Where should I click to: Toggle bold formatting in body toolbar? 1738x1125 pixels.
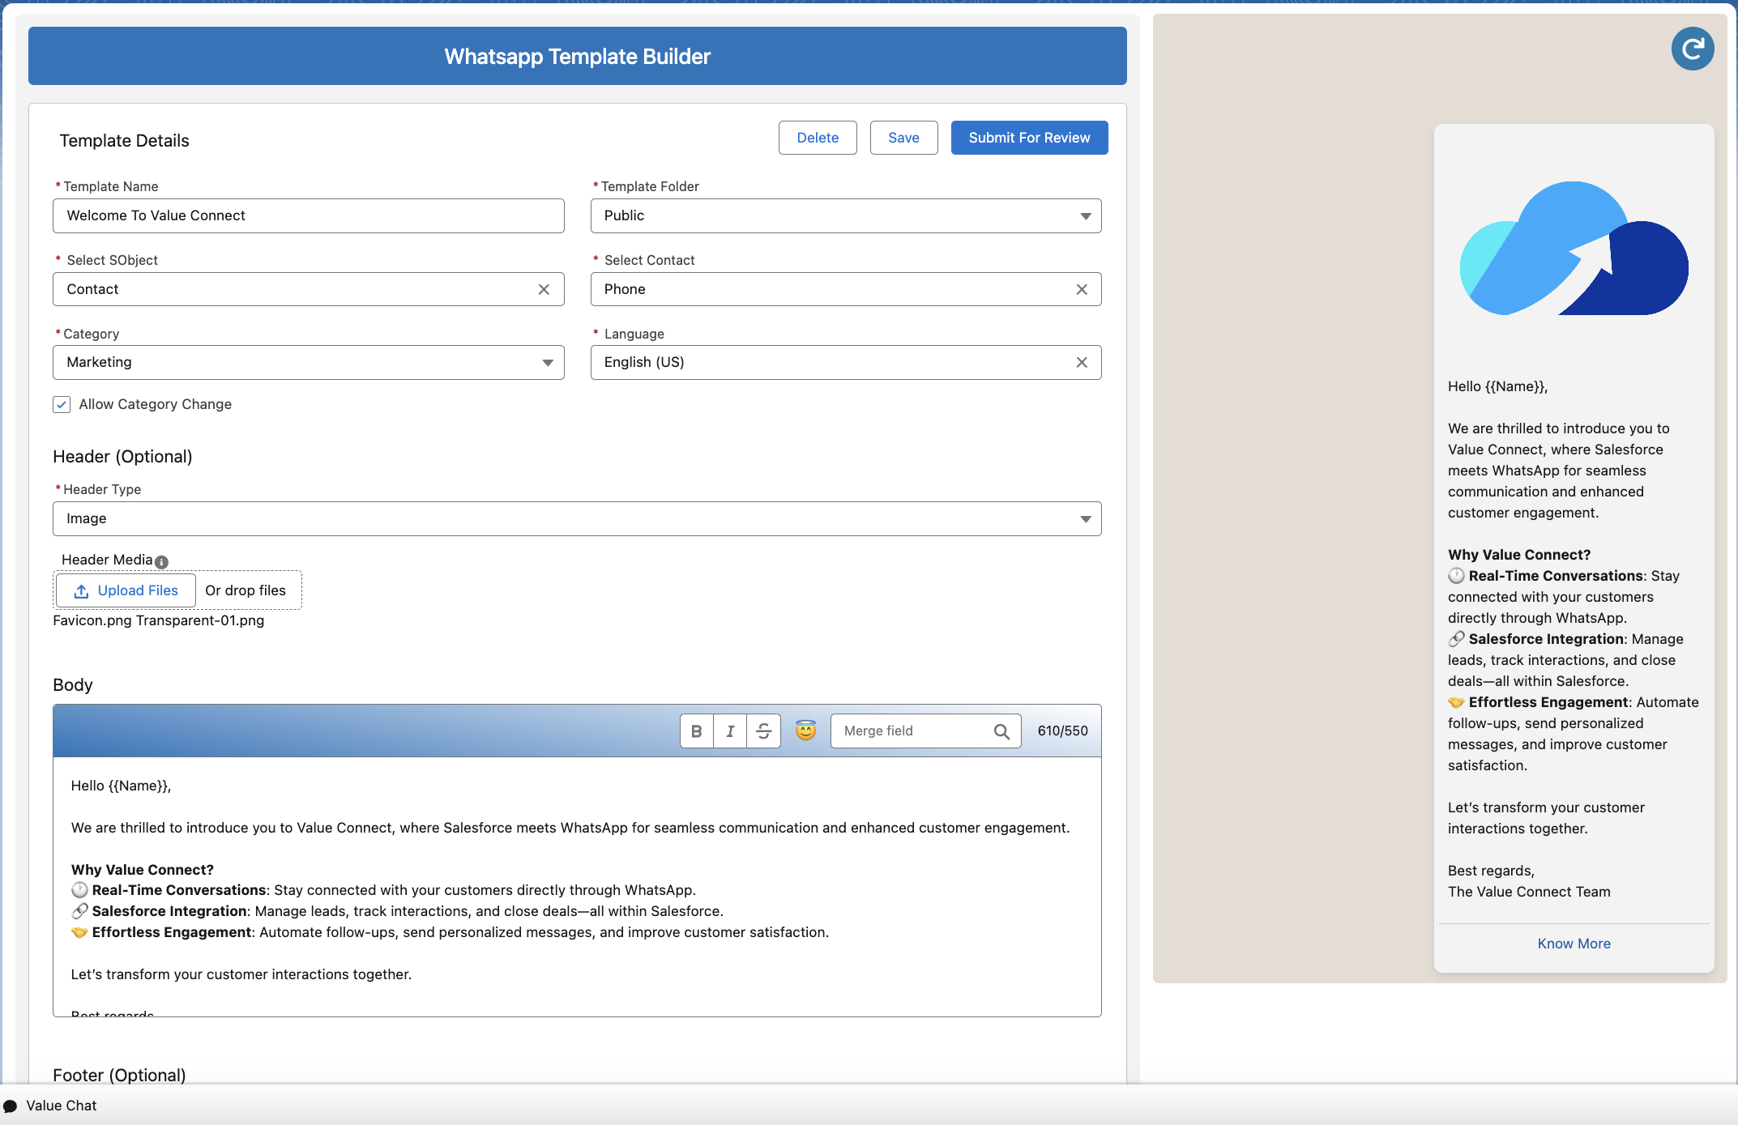point(696,731)
